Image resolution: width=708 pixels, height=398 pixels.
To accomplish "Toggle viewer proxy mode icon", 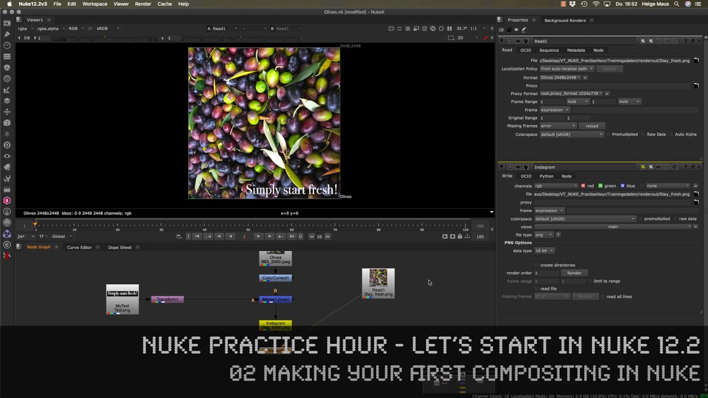I will (416, 28).
